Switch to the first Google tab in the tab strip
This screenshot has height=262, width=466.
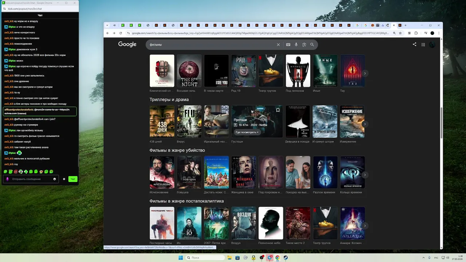click(x=357, y=25)
